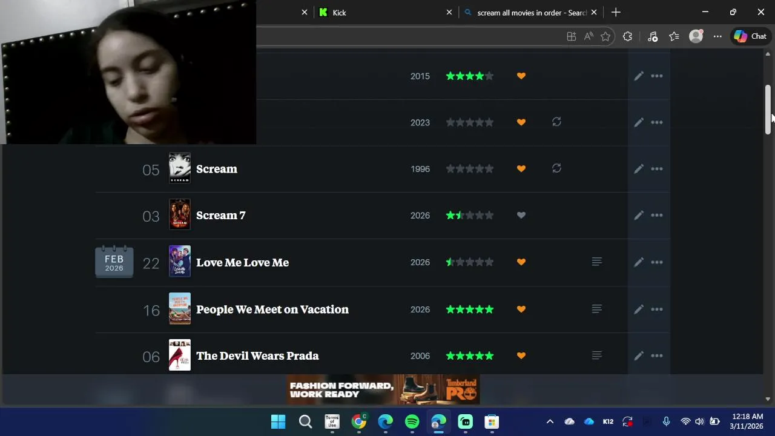Open Microsoft Store from the taskbar
Viewport: 775px width, 436px height.
(492, 421)
